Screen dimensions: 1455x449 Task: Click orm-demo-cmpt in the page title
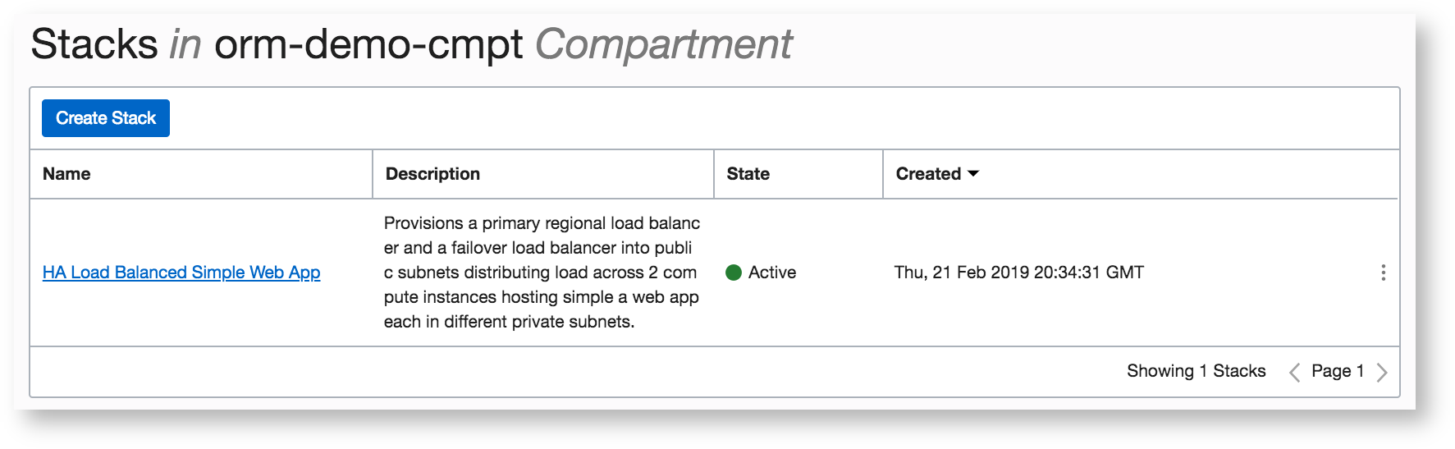tap(368, 44)
